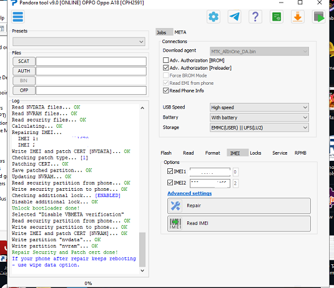
Task: Toggle Adv. Authorization [BROM] checkbox
Action: click(165, 60)
